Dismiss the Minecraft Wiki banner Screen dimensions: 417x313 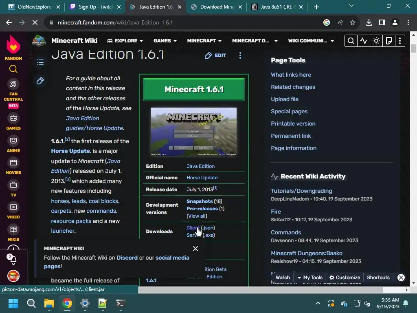pyautogui.click(x=195, y=249)
